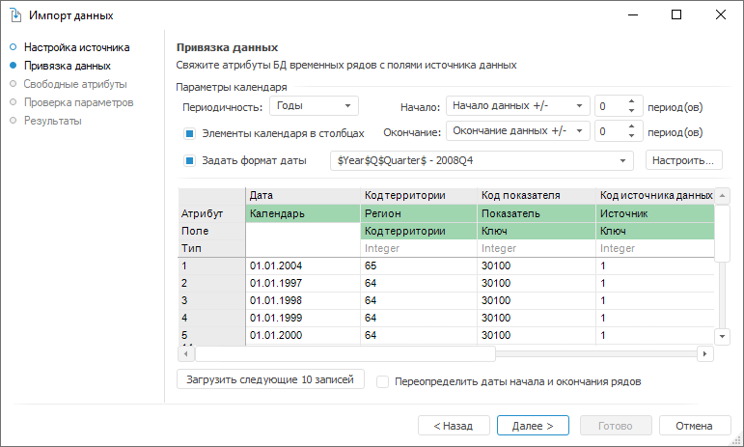
Task: Open the Окончание данных +/- dropdown
Action: click(579, 132)
